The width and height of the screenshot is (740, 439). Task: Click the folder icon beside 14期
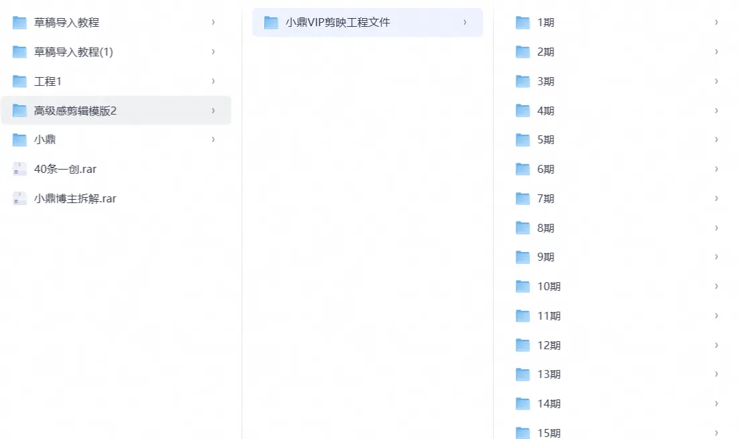click(x=523, y=404)
